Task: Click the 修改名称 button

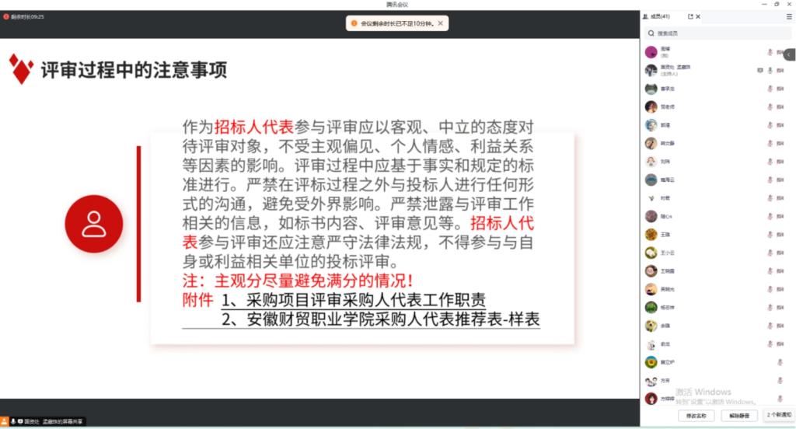Action: pyautogui.click(x=696, y=416)
